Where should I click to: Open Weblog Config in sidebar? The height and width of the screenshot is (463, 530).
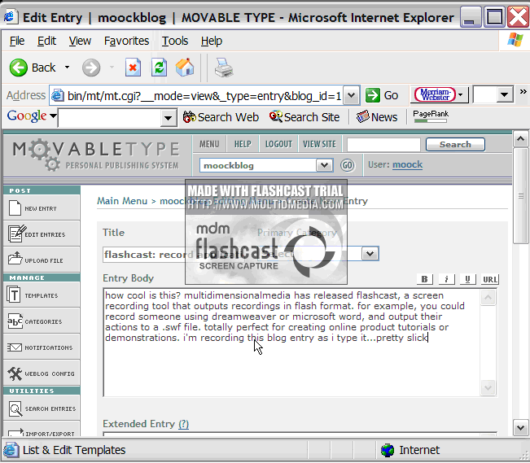(x=42, y=373)
